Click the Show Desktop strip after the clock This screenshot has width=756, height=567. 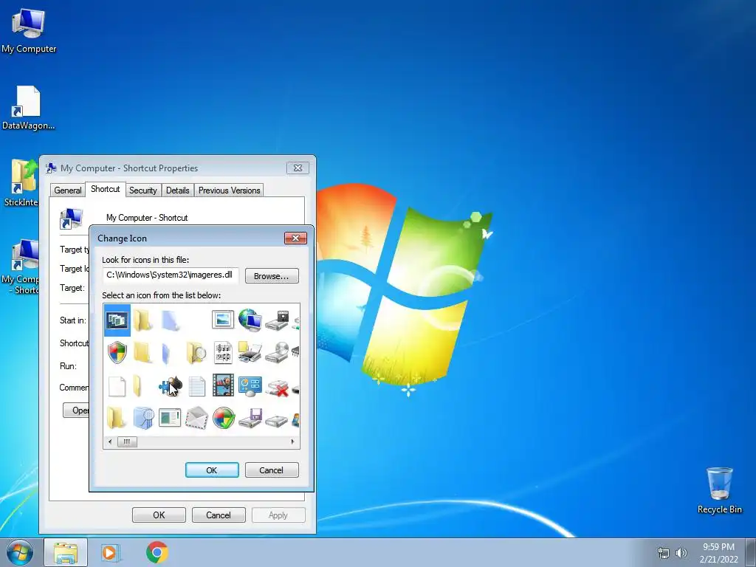[x=751, y=552]
